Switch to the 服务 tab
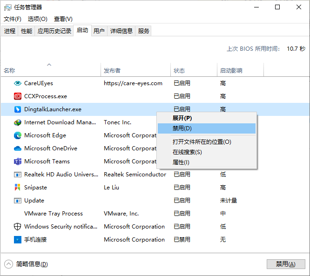Image resolution: width=310 pixels, height=276 pixels. [x=143, y=31]
